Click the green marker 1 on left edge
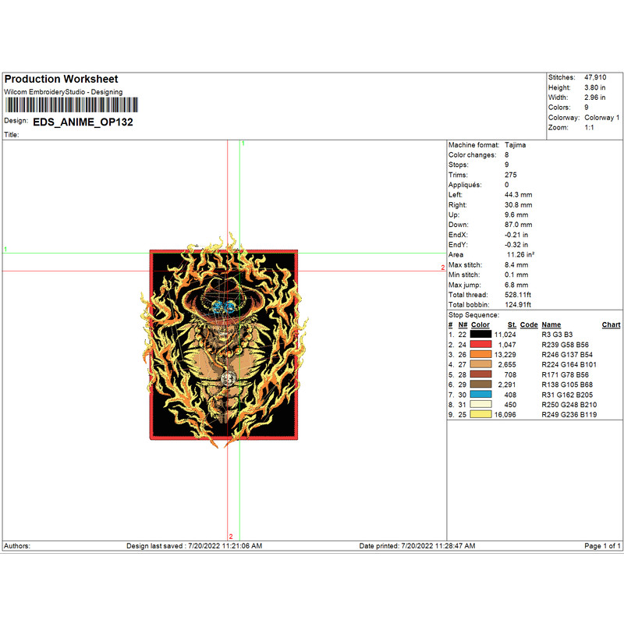 [x=6, y=250]
